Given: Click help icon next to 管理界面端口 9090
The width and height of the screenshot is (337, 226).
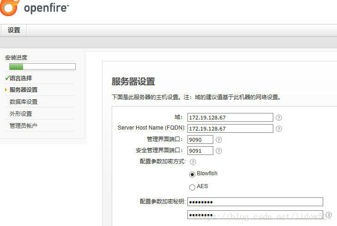Looking at the screenshot, I should pyautogui.click(x=219, y=140).
